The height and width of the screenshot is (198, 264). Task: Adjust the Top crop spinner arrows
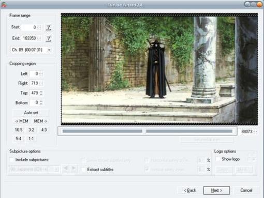[x=41, y=93]
